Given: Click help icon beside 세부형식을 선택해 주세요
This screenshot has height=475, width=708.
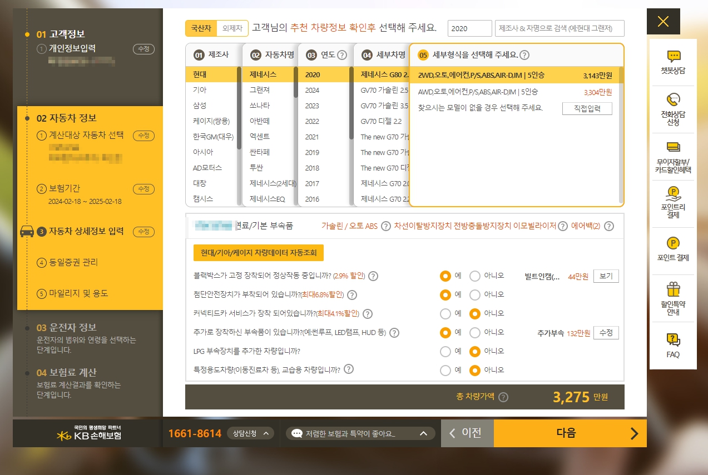Looking at the screenshot, I should tap(524, 55).
